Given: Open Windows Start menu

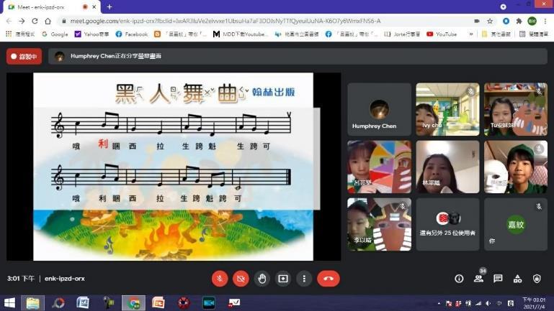Looking at the screenshot, I should click(x=9, y=303).
